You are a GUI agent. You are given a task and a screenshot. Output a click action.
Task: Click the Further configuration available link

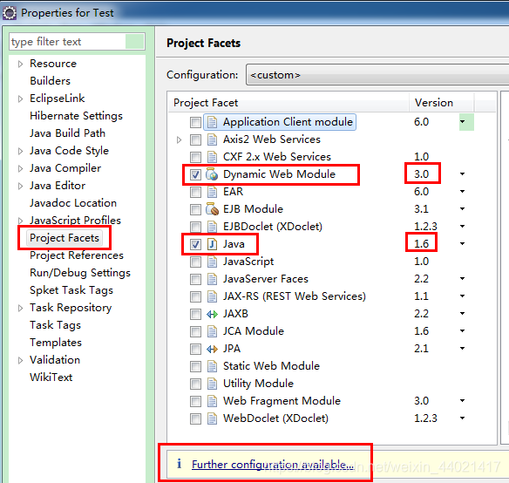(273, 465)
